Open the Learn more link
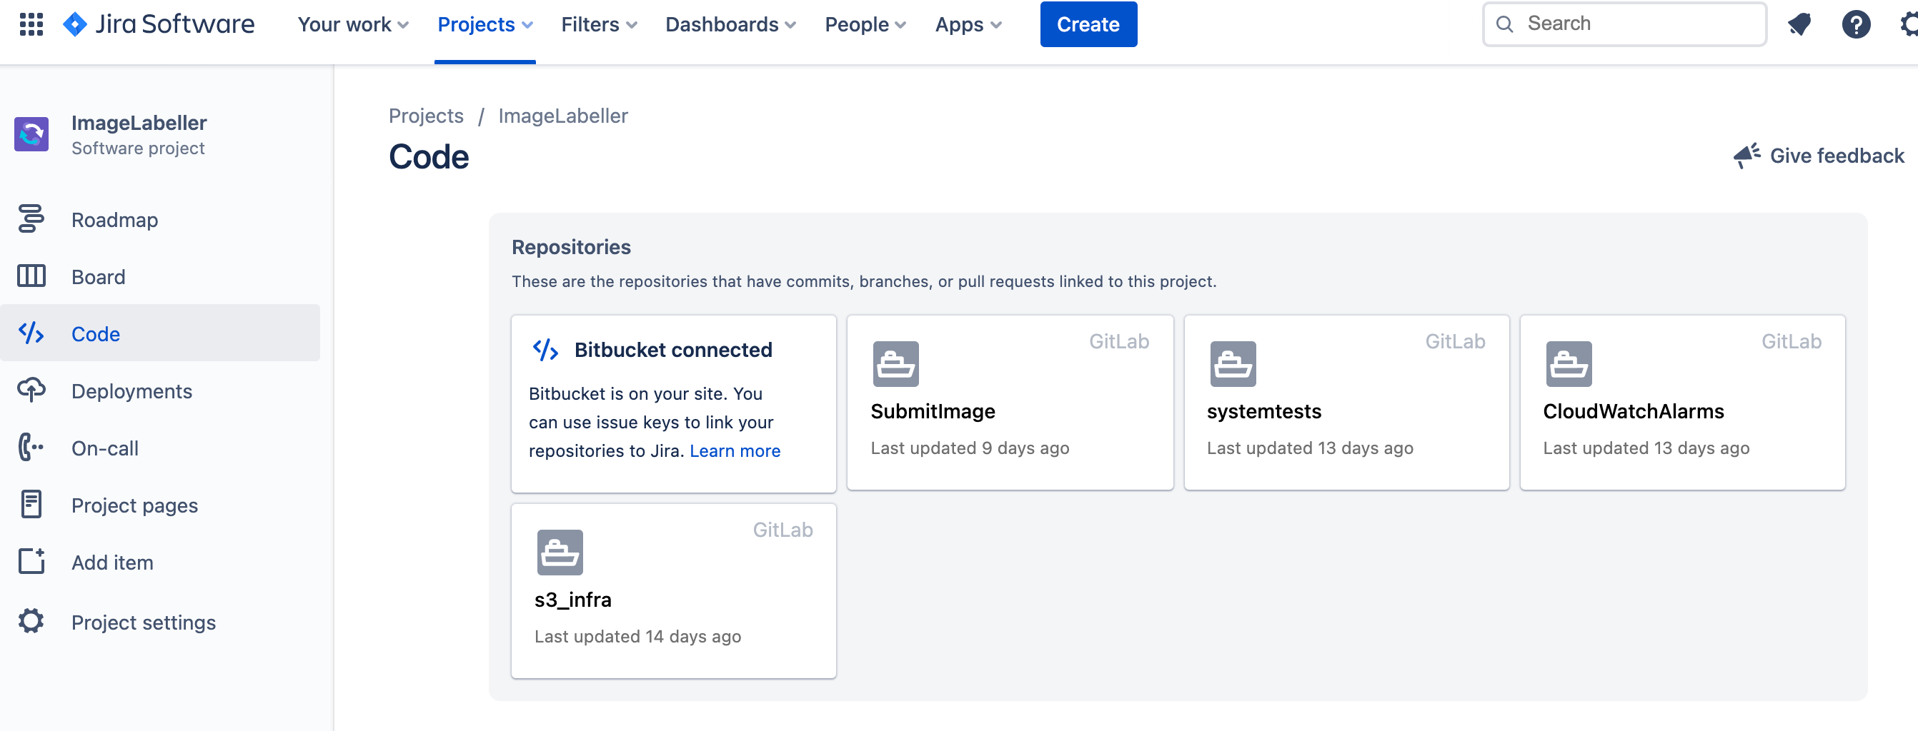The width and height of the screenshot is (1918, 731). click(735, 450)
